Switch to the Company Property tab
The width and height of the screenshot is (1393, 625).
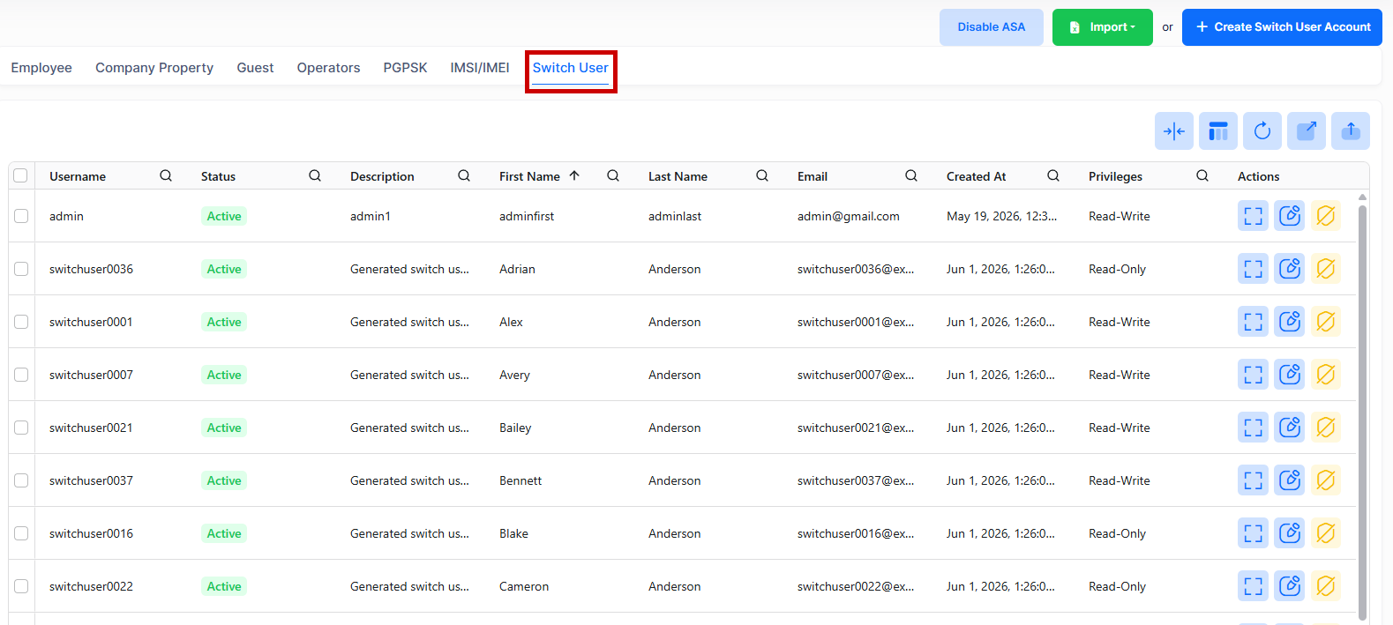tap(154, 68)
